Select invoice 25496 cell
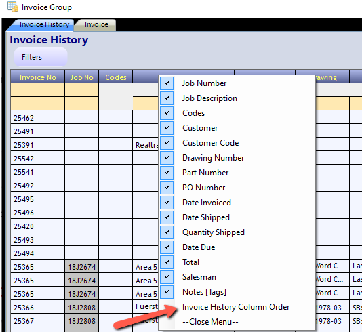 click(x=38, y=212)
